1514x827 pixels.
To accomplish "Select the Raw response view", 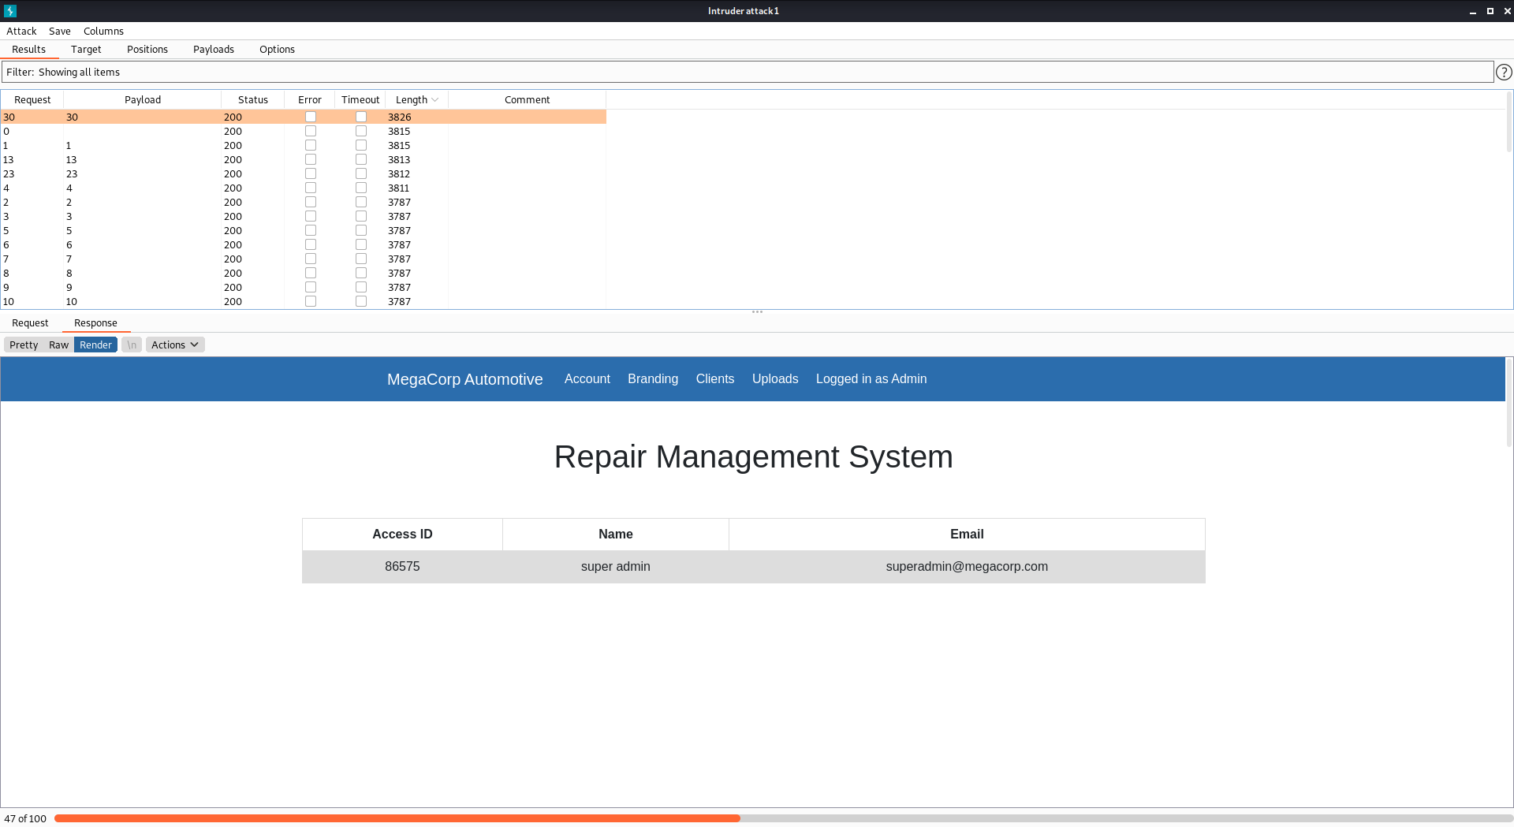I will (x=58, y=345).
